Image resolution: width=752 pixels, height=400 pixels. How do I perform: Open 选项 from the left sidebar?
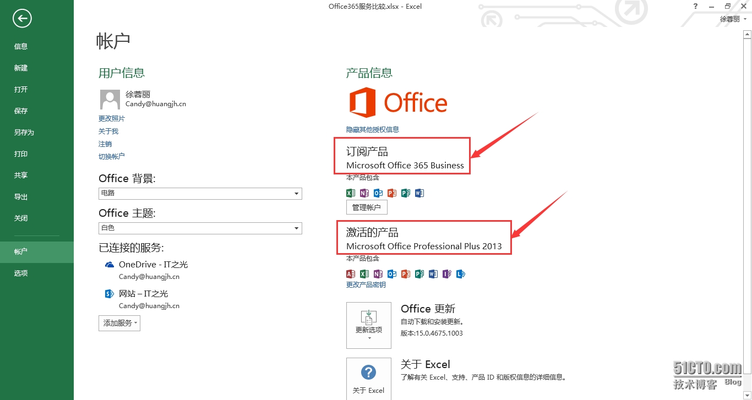pos(21,273)
